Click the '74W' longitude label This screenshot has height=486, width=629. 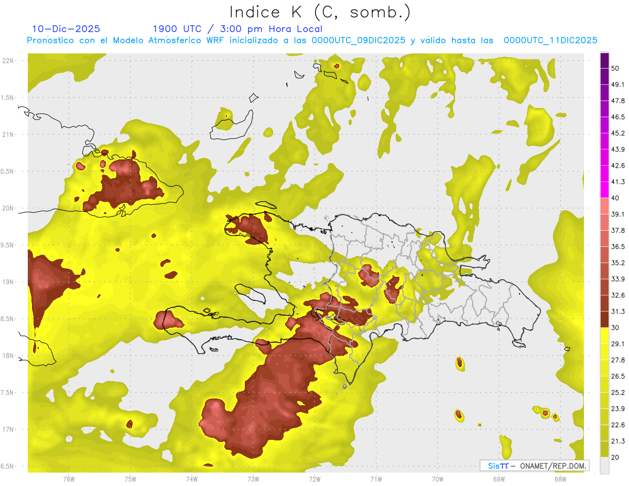tap(191, 479)
